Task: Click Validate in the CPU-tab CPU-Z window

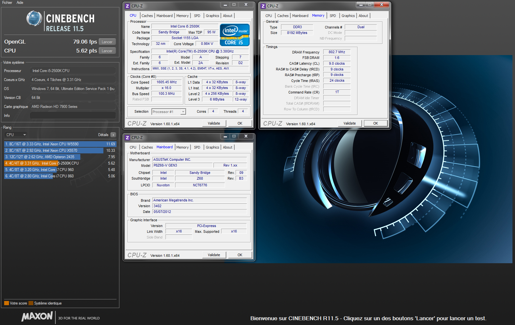Action: click(214, 123)
